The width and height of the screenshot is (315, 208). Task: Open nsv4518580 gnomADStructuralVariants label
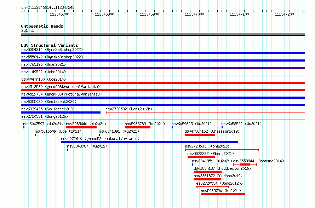pos(61,87)
